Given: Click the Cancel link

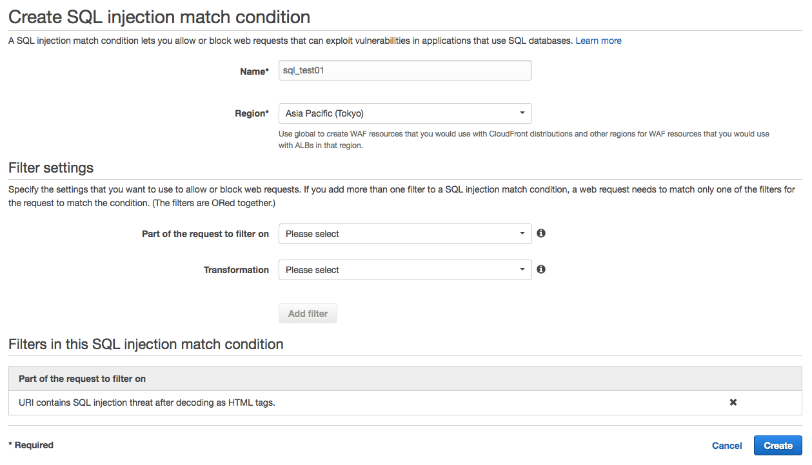Looking at the screenshot, I should coord(727,446).
